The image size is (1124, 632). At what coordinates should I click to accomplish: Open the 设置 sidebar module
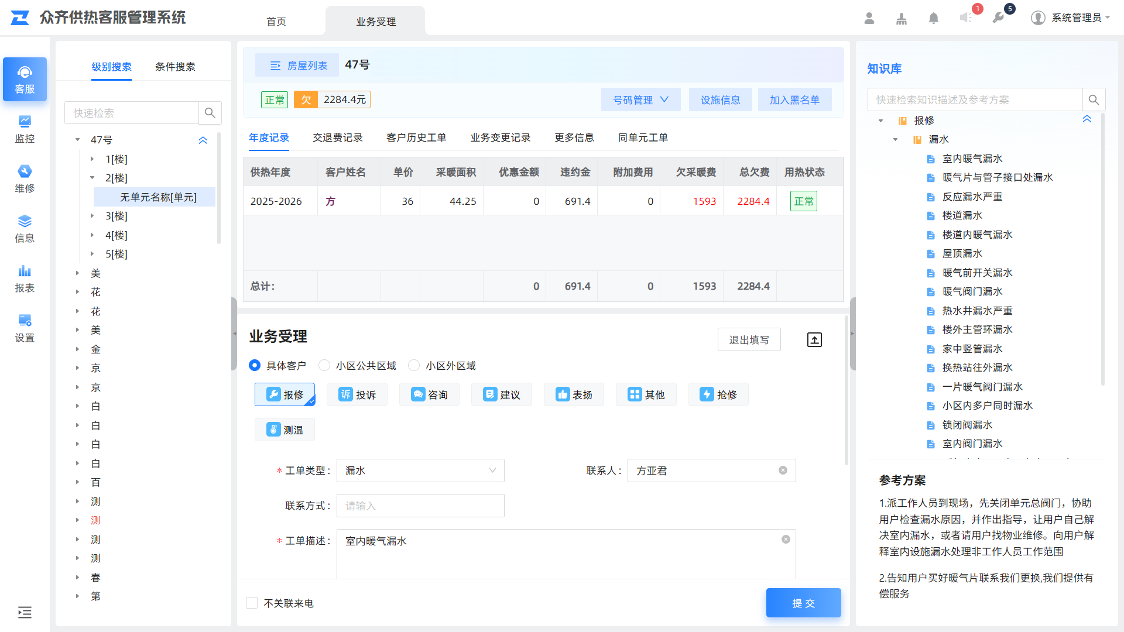25,328
